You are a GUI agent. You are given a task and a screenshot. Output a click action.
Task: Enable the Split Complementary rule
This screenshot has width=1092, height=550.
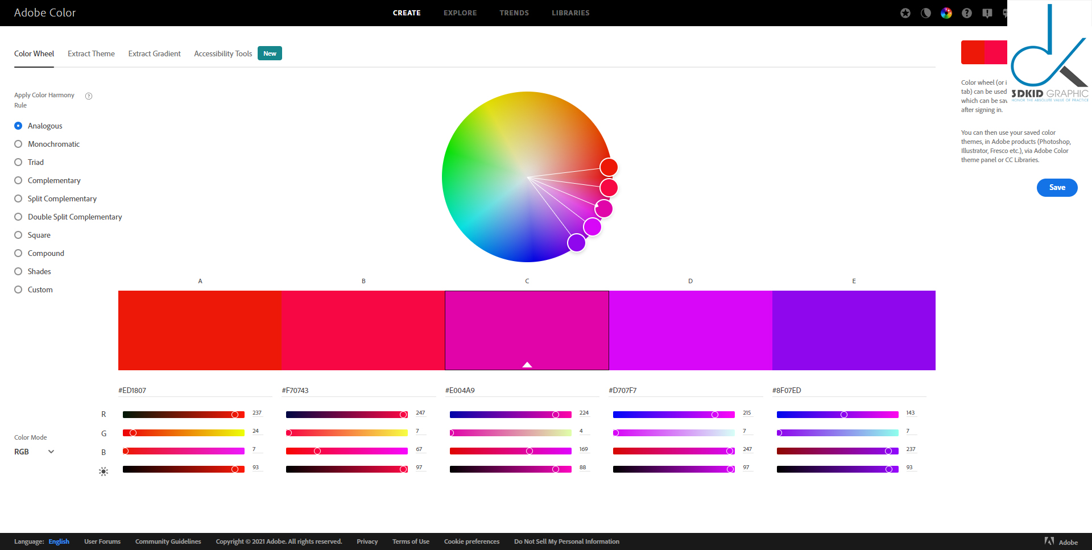click(18, 199)
